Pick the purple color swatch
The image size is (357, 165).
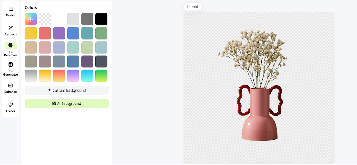tap(59, 33)
